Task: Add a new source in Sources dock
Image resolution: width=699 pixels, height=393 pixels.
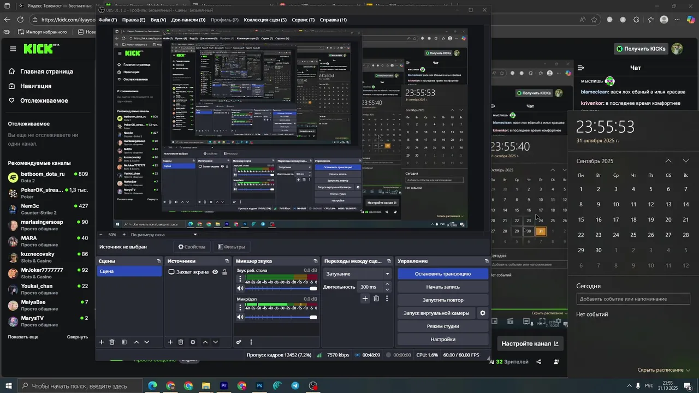Action: pyautogui.click(x=170, y=342)
